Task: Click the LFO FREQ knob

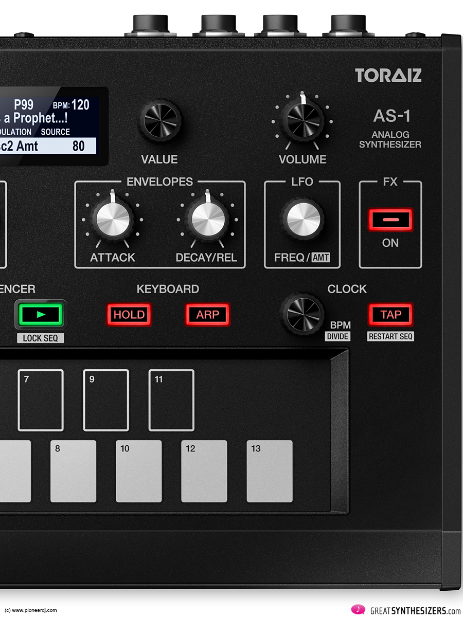Action: [302, 220]
